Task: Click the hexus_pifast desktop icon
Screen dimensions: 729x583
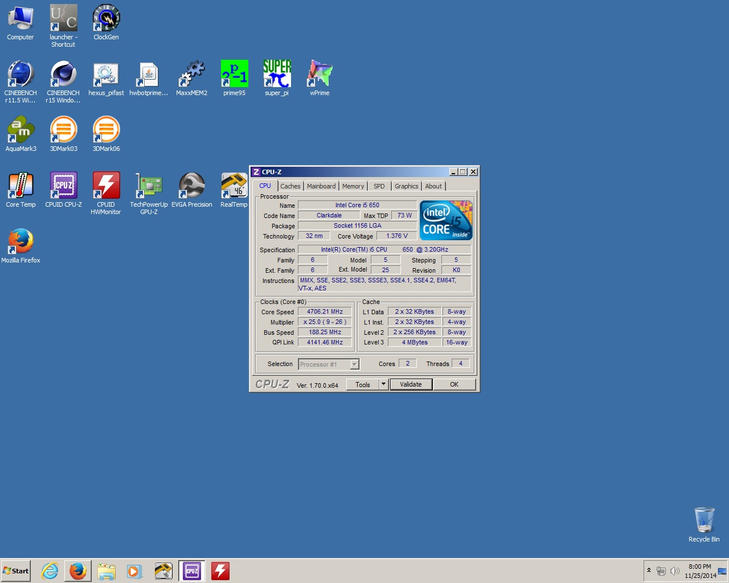Action: click(106, 79)
